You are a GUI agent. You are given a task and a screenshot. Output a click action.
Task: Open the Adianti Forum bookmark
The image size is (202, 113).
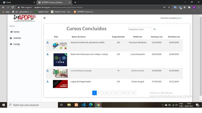pyautogui.click(x=61, y=12)
